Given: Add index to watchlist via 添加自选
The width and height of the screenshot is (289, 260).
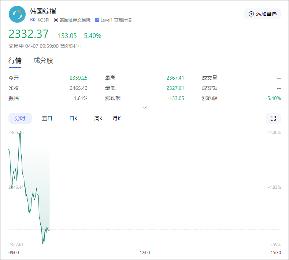Looking at the screenshot, I should [262, 14].
